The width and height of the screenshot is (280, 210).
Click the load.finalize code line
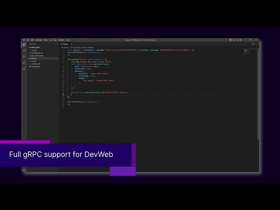click(x=83, y=102)
